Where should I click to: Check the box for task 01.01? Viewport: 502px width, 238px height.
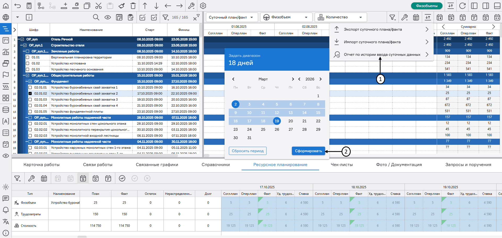coord(27,57)
